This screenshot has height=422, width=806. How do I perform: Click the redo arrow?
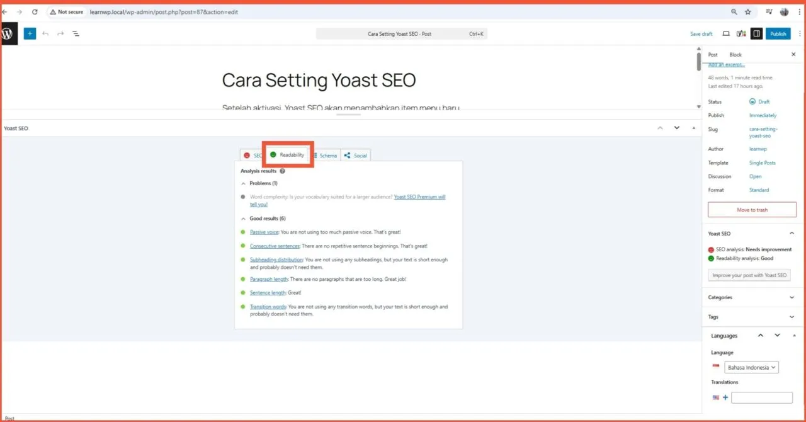click(x=60, y=33)
